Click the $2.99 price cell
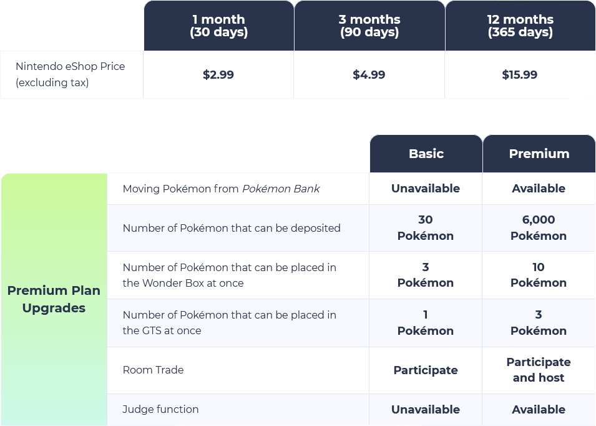Image resolution: width=596 pixels, height=426 pixels. [x=218, y=75]
